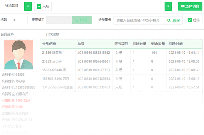This screenshot has width=204, height=135.
Task: Click the 服务项目 column header
Action: pyautogui.click(x=121, y=44)
